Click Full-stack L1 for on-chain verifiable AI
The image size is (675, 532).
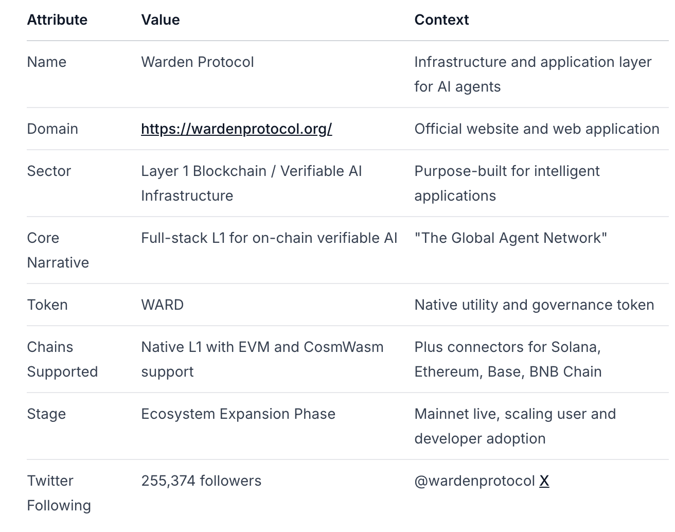tap(269, 238)
